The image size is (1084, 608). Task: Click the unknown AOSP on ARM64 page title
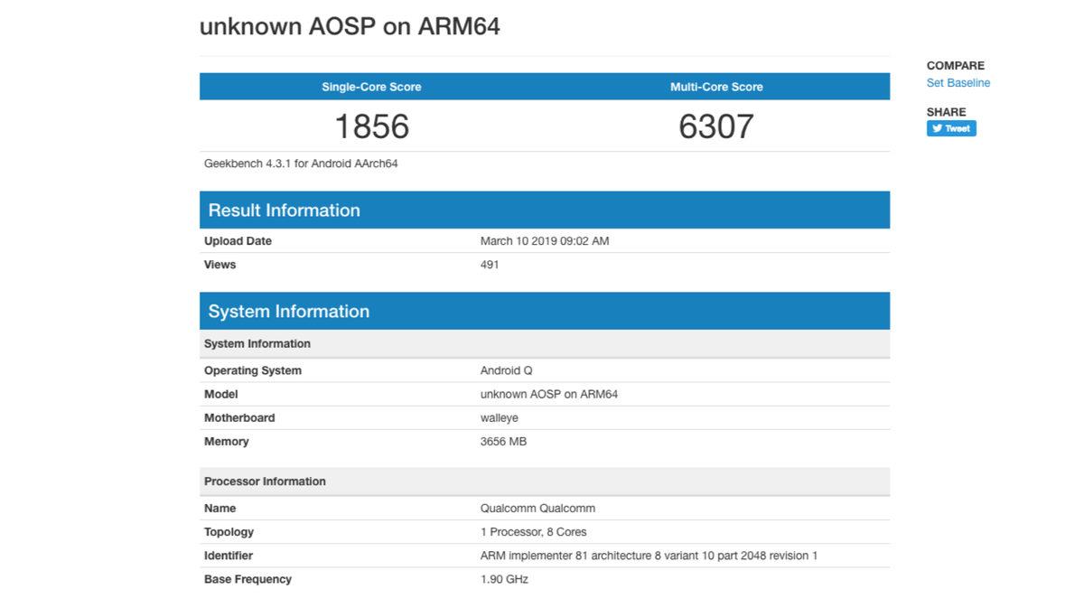(x=350, y=26)
